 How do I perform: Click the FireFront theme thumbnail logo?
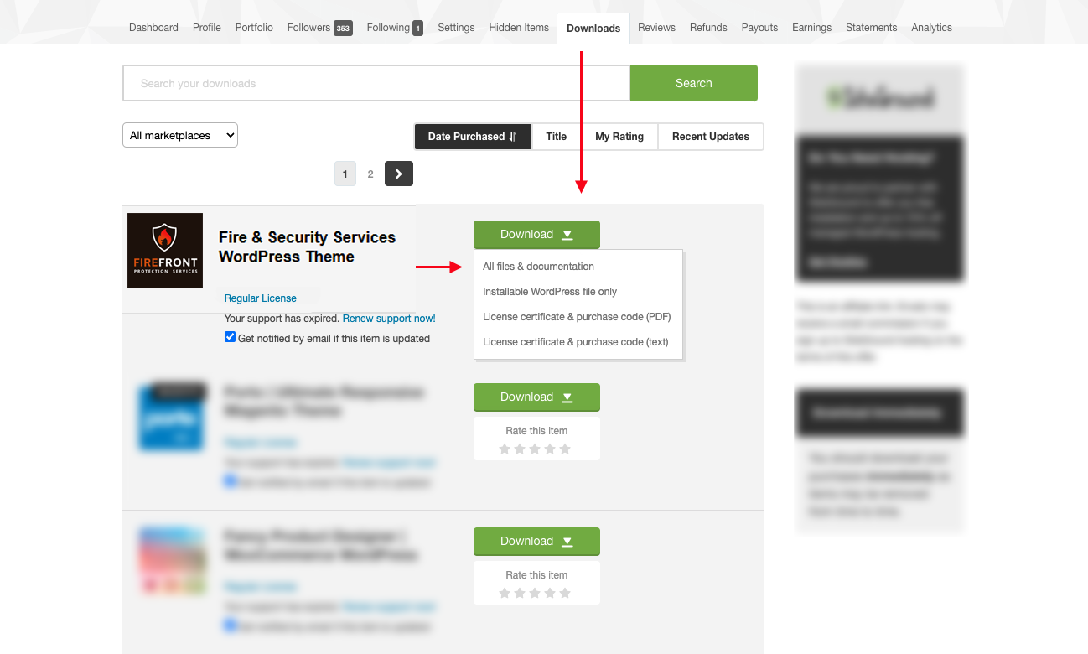pos(165,250)
